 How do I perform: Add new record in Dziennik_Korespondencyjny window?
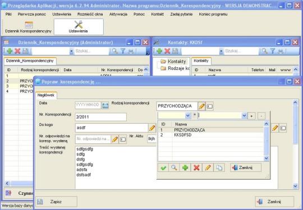click(10, 51)
